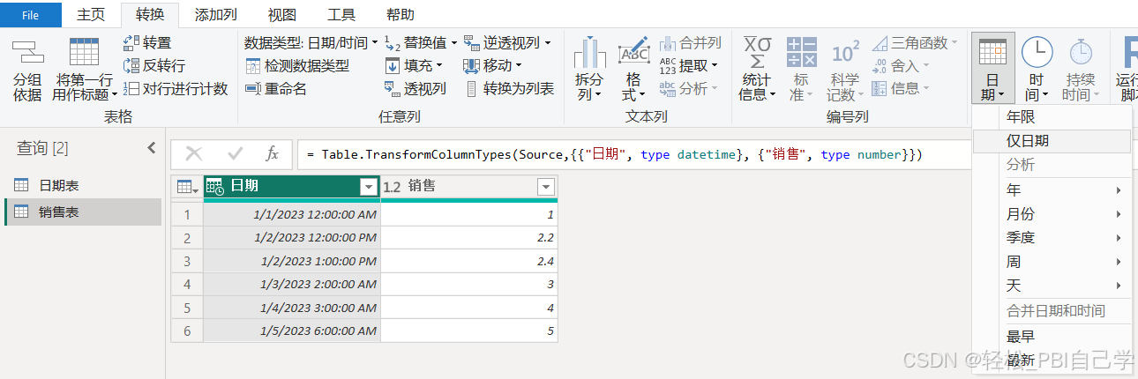The image size is (1138, 379).
Task: Switch to the 主页 tab
Action: pyautogui.click(x=91, y=14)
